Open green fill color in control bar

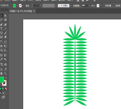(x=15, y=6)
